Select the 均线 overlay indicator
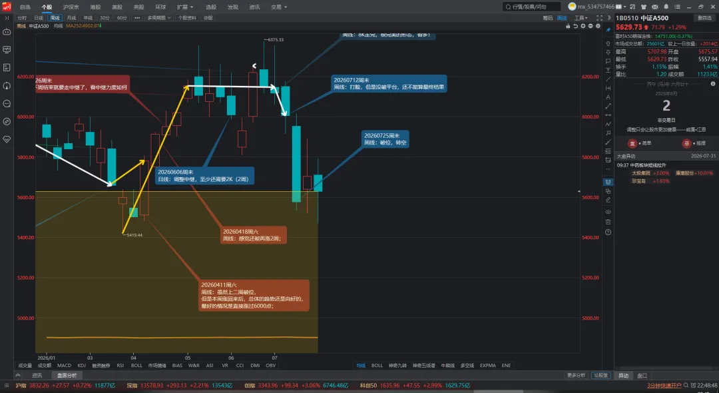719x393 pixels. (x=361, y=366)
